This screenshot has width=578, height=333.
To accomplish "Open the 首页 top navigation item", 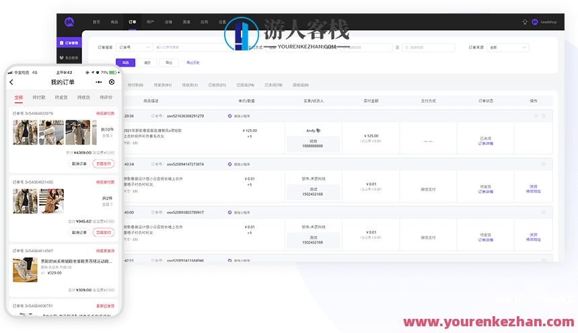I will point(96,22).
